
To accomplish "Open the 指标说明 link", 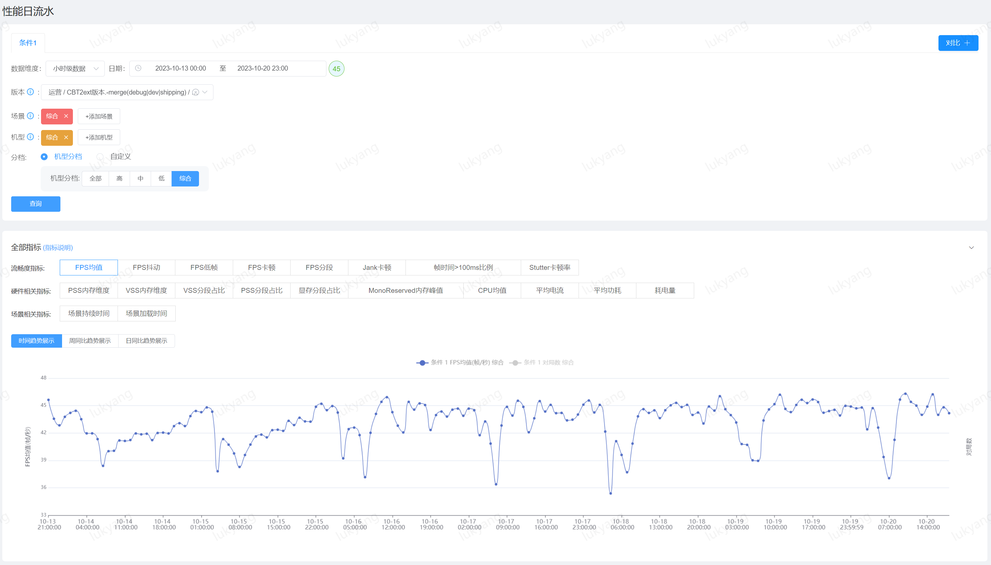I will point(58,247).
